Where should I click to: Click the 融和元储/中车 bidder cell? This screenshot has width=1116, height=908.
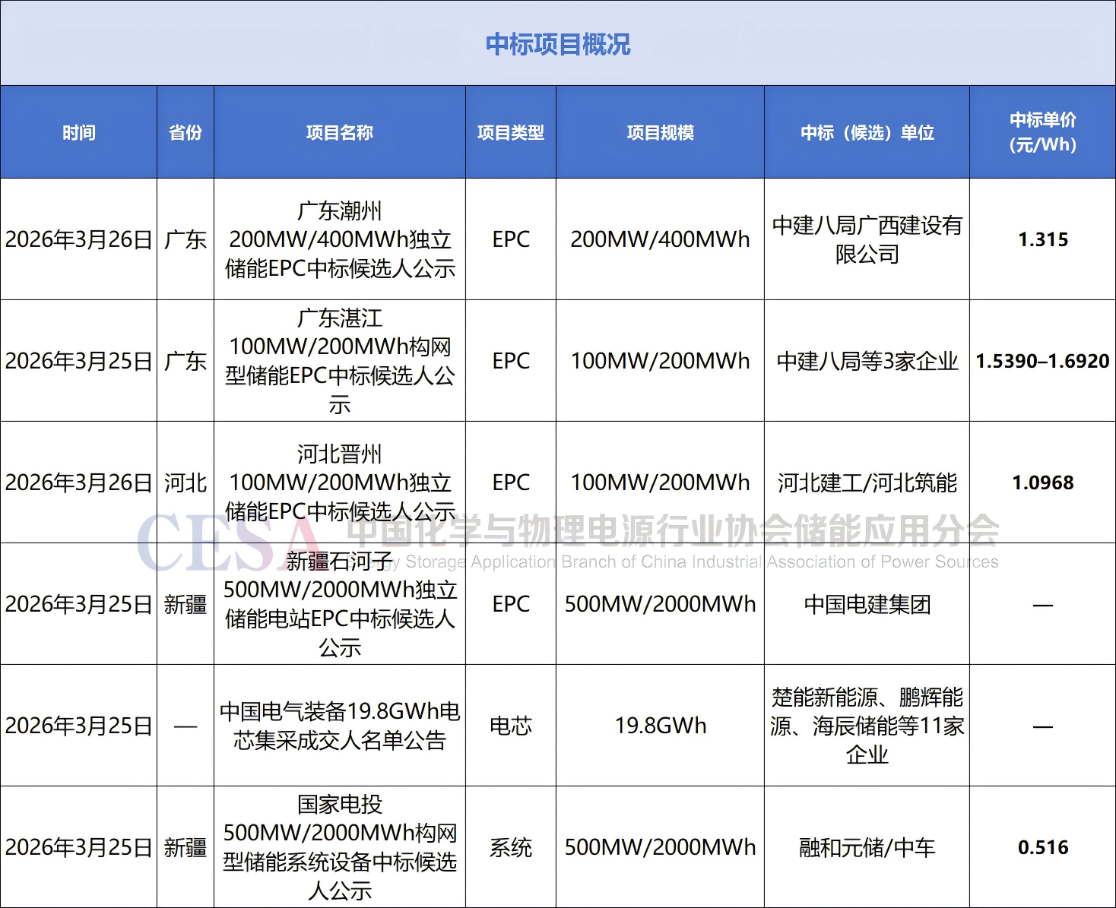(867, 847)
